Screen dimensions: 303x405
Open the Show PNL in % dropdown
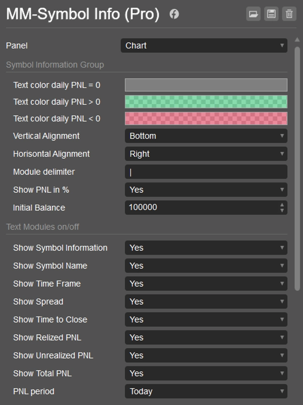(206, 190)
